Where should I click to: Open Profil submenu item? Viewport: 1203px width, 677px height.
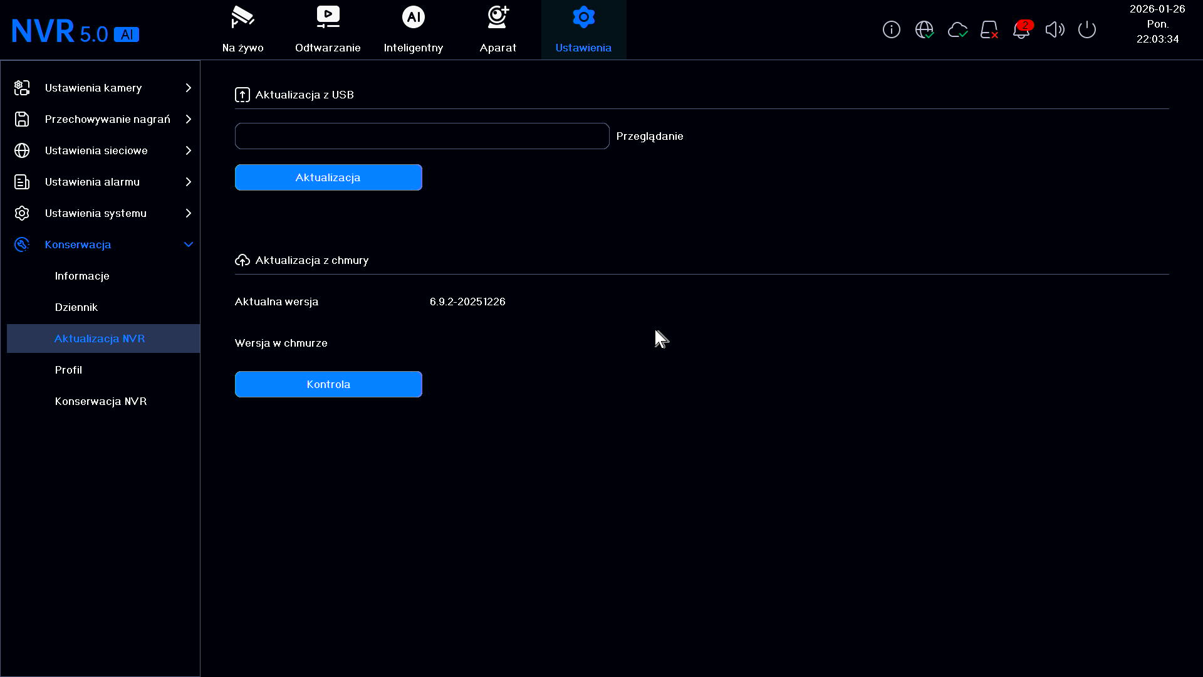(68, 370)
